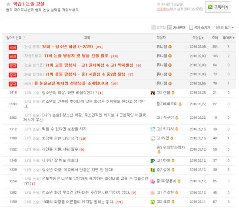The image size is (239, 208).
Task: Sort posts by 조회 column header
Action: tap(215, 38)
